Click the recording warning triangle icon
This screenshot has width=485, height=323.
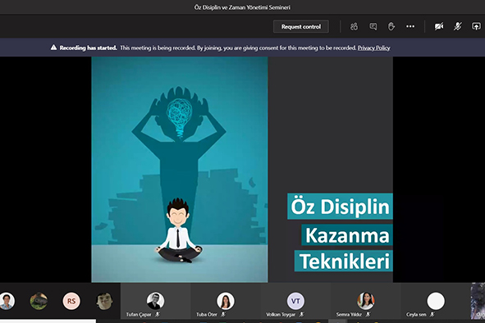coord(53,48)
